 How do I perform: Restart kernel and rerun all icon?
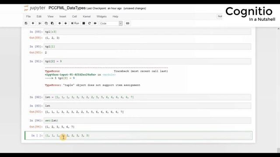pyautogui.click(x=95, y=23)
